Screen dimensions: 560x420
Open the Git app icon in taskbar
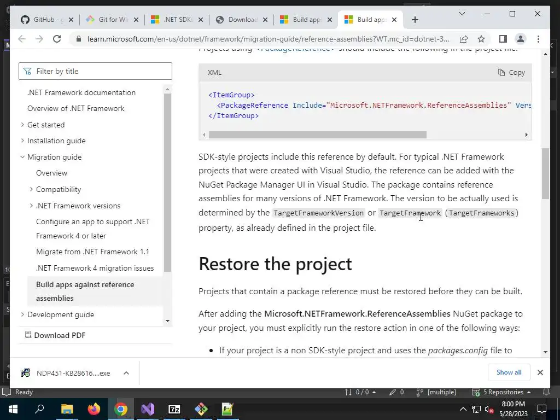pyautogui.click(x=201, y=409)
